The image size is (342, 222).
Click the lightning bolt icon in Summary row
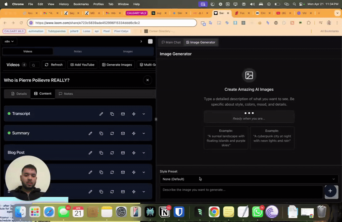134,133
